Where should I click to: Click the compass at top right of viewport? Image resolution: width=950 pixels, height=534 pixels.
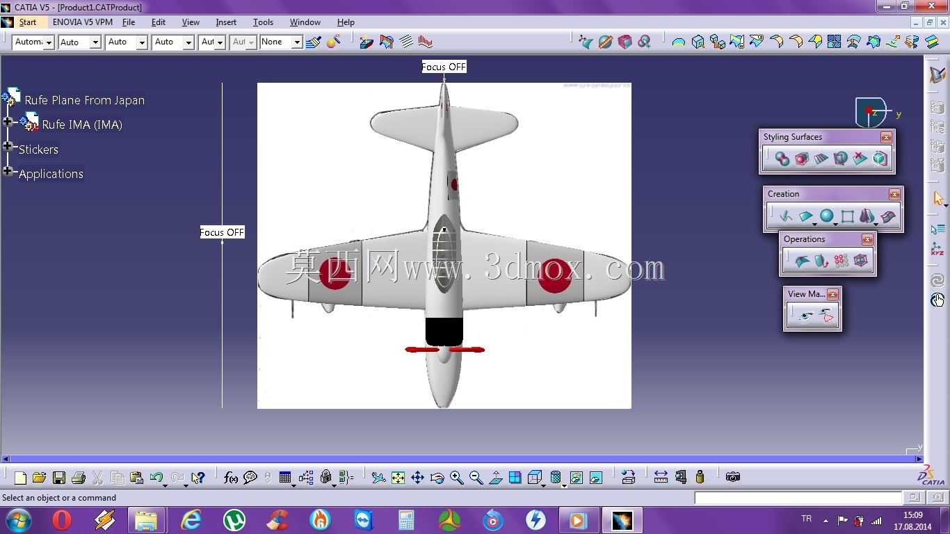pos(872,113)
